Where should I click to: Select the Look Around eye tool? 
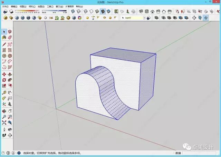[x=10, y=129]
